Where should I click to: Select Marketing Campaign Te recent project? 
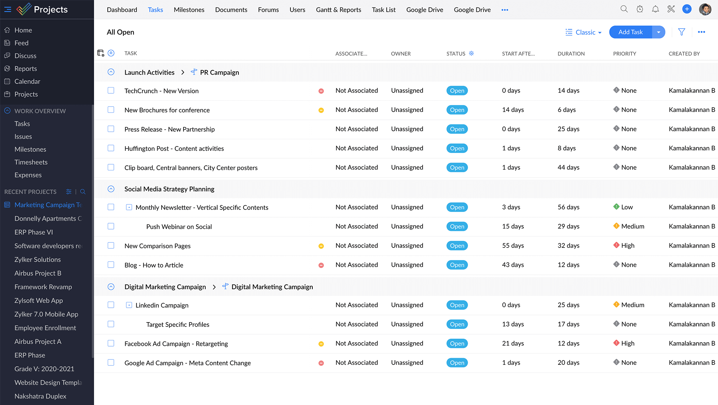[48, 204]
